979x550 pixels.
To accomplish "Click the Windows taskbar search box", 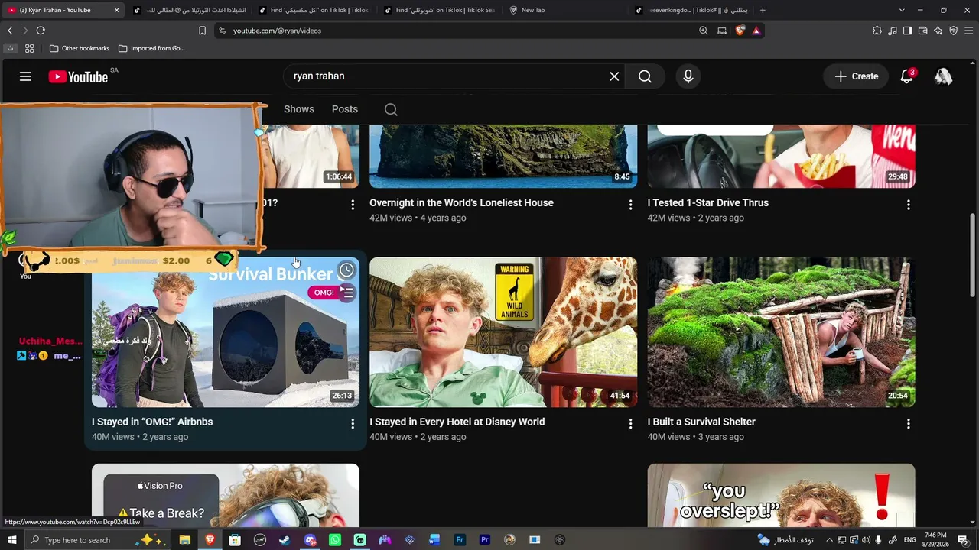I will click(x=98, y=540).
